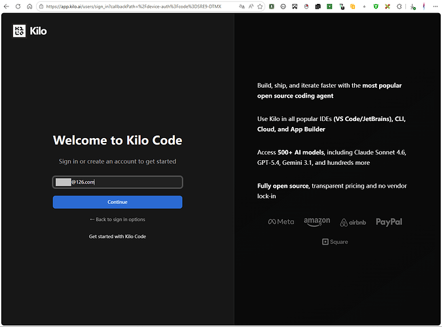
Task: Open the colorful profile icon
Action: click(424, 6)
